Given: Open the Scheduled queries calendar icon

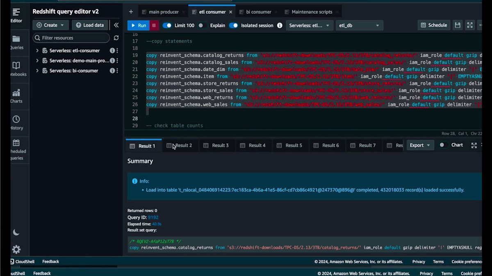Looking at the screenshot, I should (16, 150).
